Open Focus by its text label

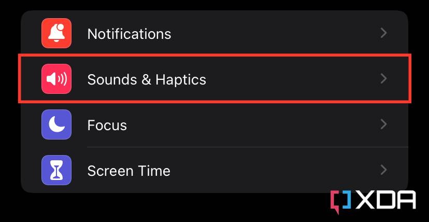pos(107,125)
